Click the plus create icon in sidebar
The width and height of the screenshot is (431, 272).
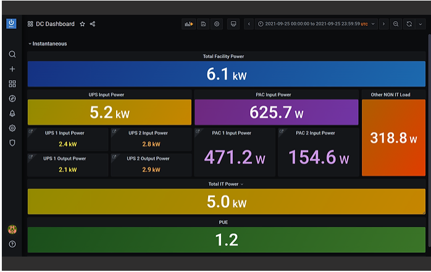[12, 69]
